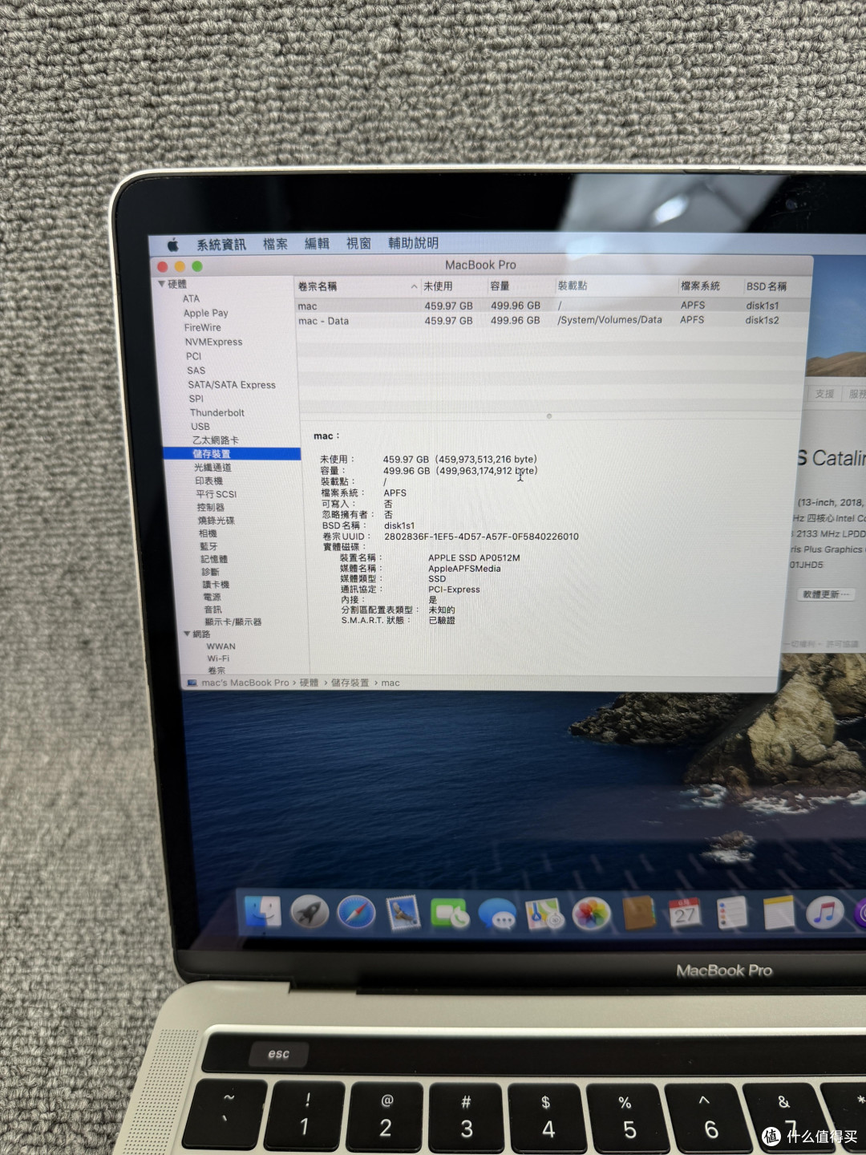Image resolution: width=866 pixels, height=1155 pixels.
Task: Open Maps icon in the Dock
Action: click(544, 914)
